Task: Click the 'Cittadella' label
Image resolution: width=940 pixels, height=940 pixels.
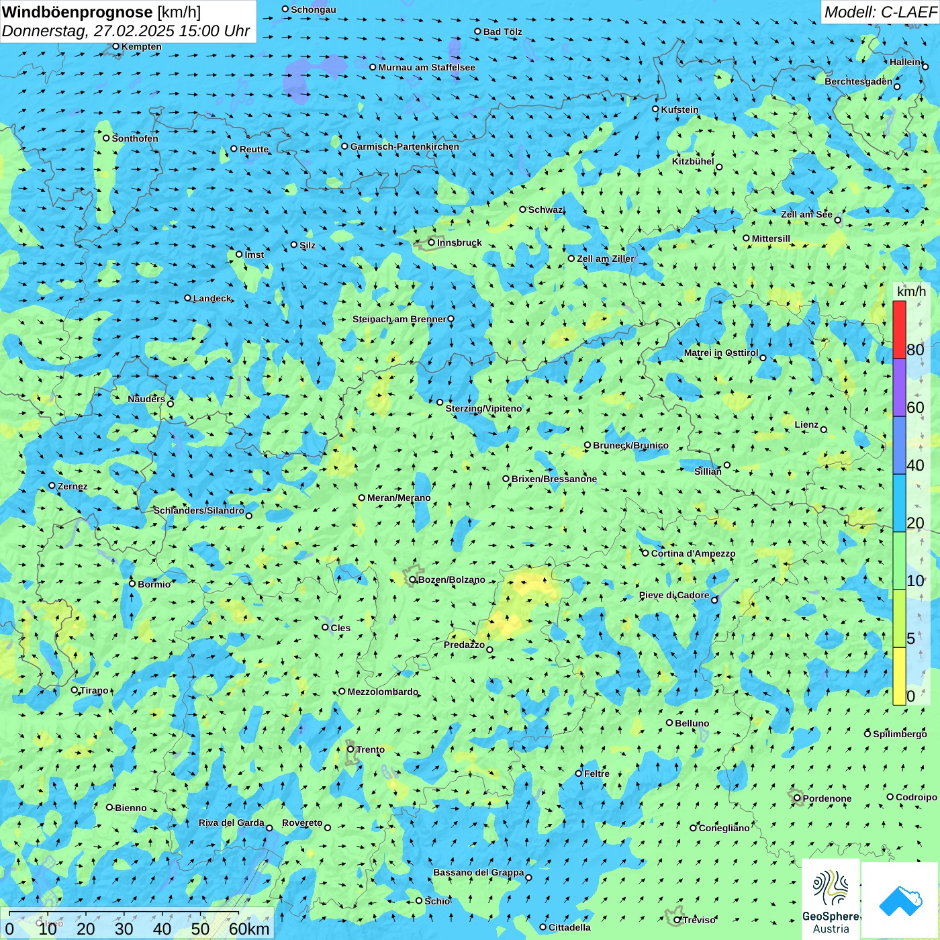Action: [x=569, y=927]
